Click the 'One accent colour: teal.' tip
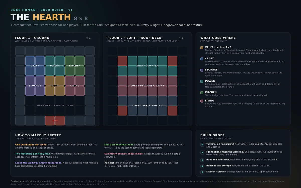 tap(119, 145)
